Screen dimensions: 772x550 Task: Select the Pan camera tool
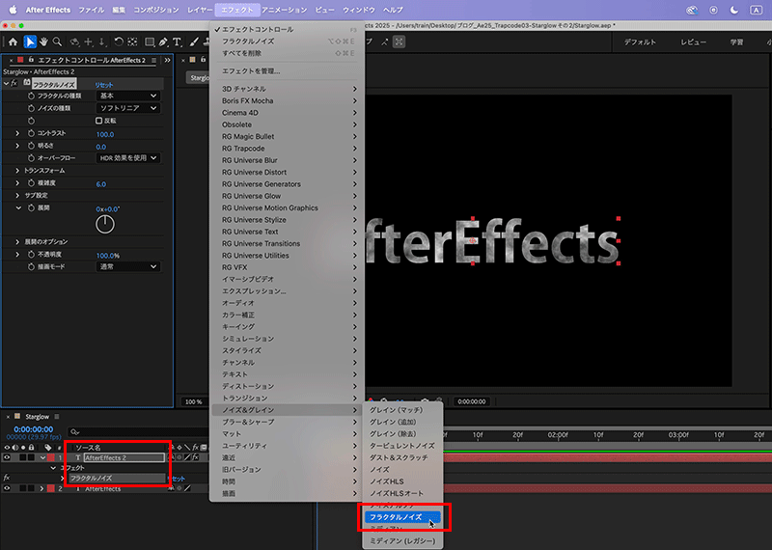[88, 41]
